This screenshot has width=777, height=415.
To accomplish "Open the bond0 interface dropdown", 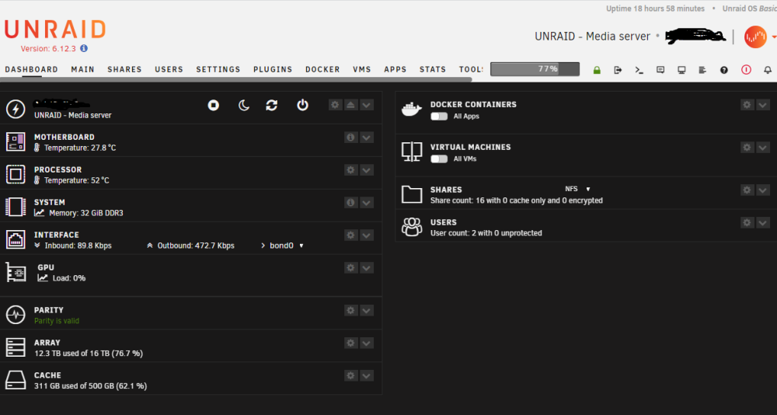I will point(287,246).
